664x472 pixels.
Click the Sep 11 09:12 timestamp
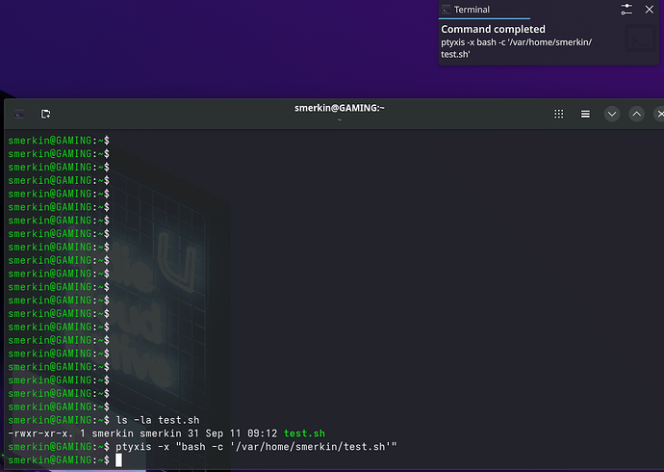coord(241,433)
